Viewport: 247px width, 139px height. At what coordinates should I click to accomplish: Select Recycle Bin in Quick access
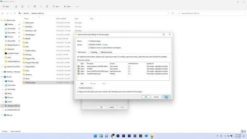coord(11,41)
